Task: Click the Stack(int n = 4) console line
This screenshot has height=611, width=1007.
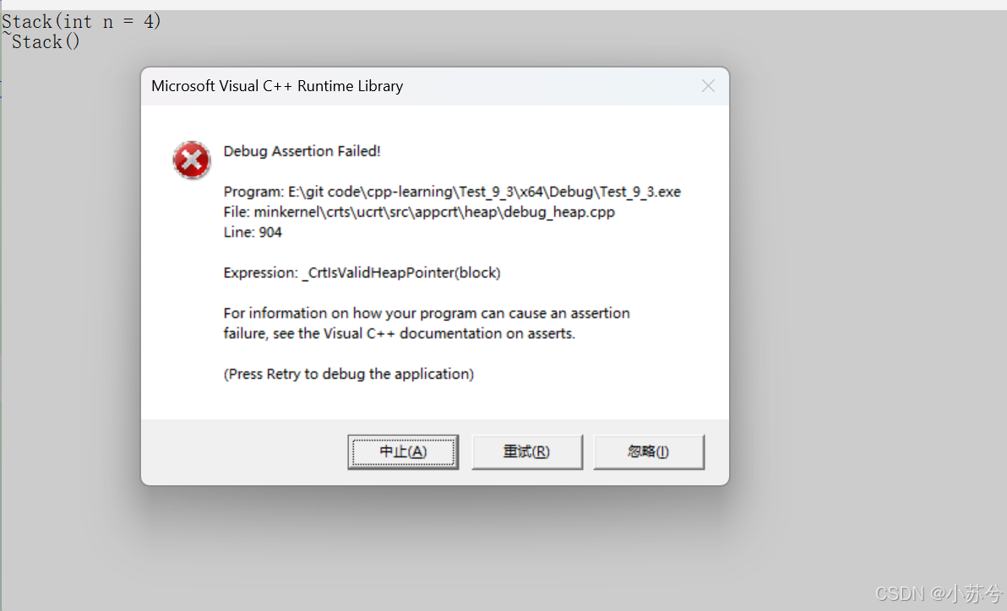Action: point(82,22)
